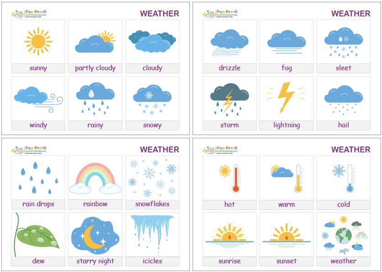Click the WEATHER heading on bottom-right page
This screenshot has height=272, width=382.
[351, 150]
